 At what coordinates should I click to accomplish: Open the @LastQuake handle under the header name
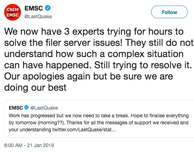pos(38,16)
